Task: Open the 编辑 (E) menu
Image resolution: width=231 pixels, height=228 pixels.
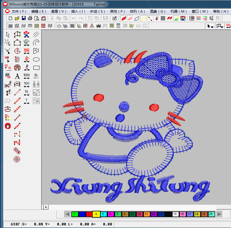Action: pos(39,11)
